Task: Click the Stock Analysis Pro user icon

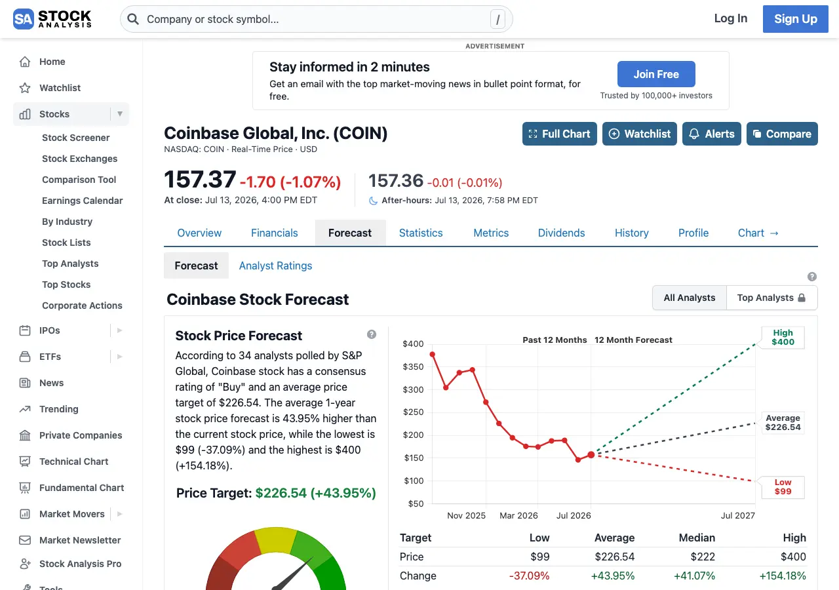Action: (x=25, y=564)
